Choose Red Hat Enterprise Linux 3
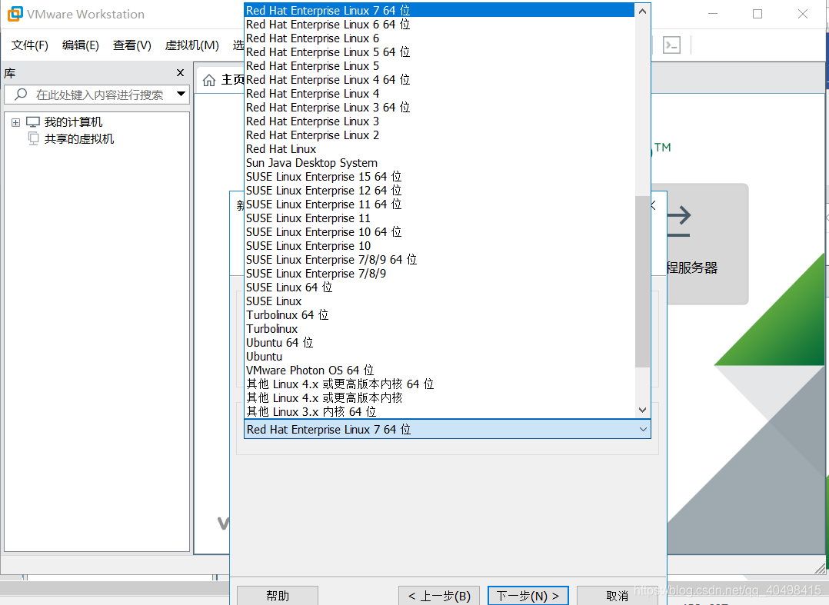The image size is (829, 605). click(x=439, y=121)
